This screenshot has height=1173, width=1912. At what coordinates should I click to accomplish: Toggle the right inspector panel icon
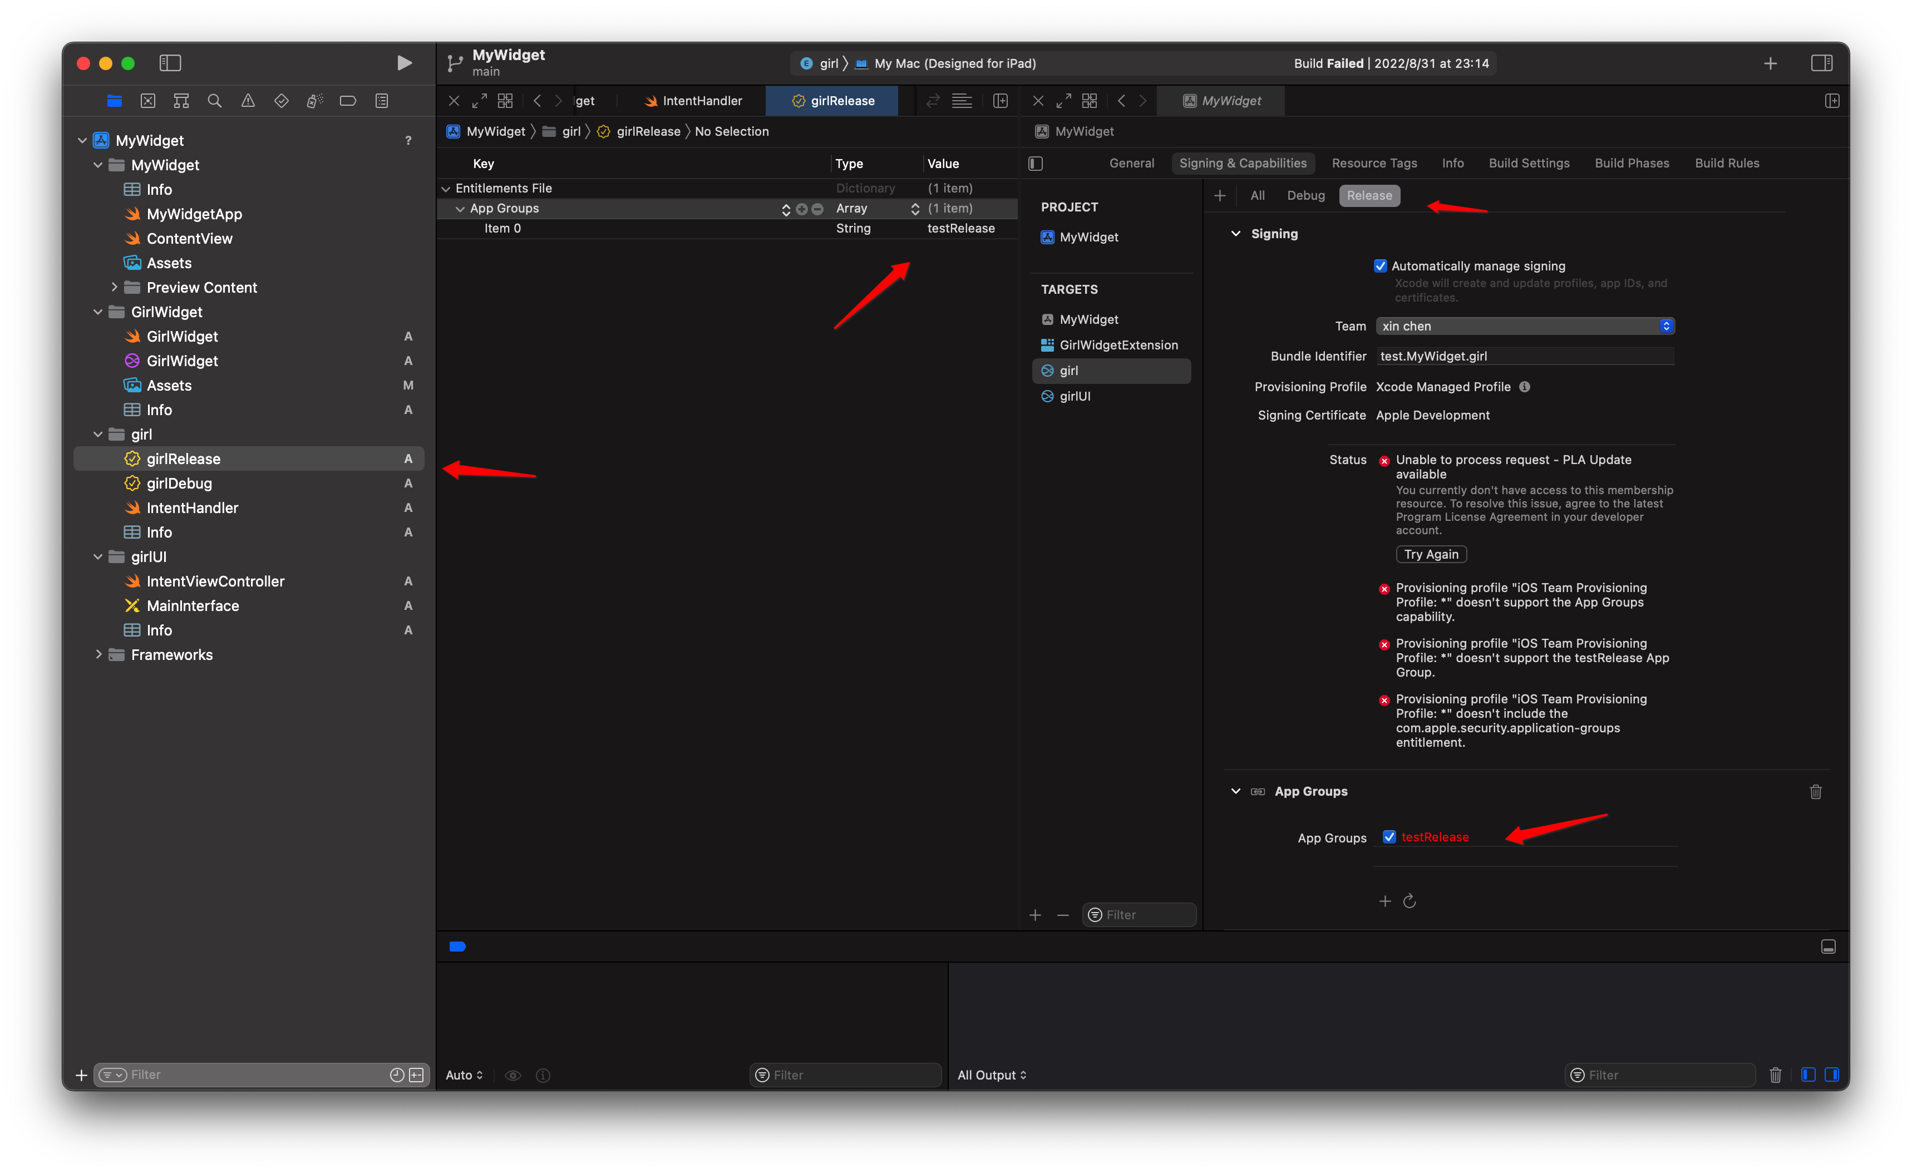click(x=1821, y=63)
